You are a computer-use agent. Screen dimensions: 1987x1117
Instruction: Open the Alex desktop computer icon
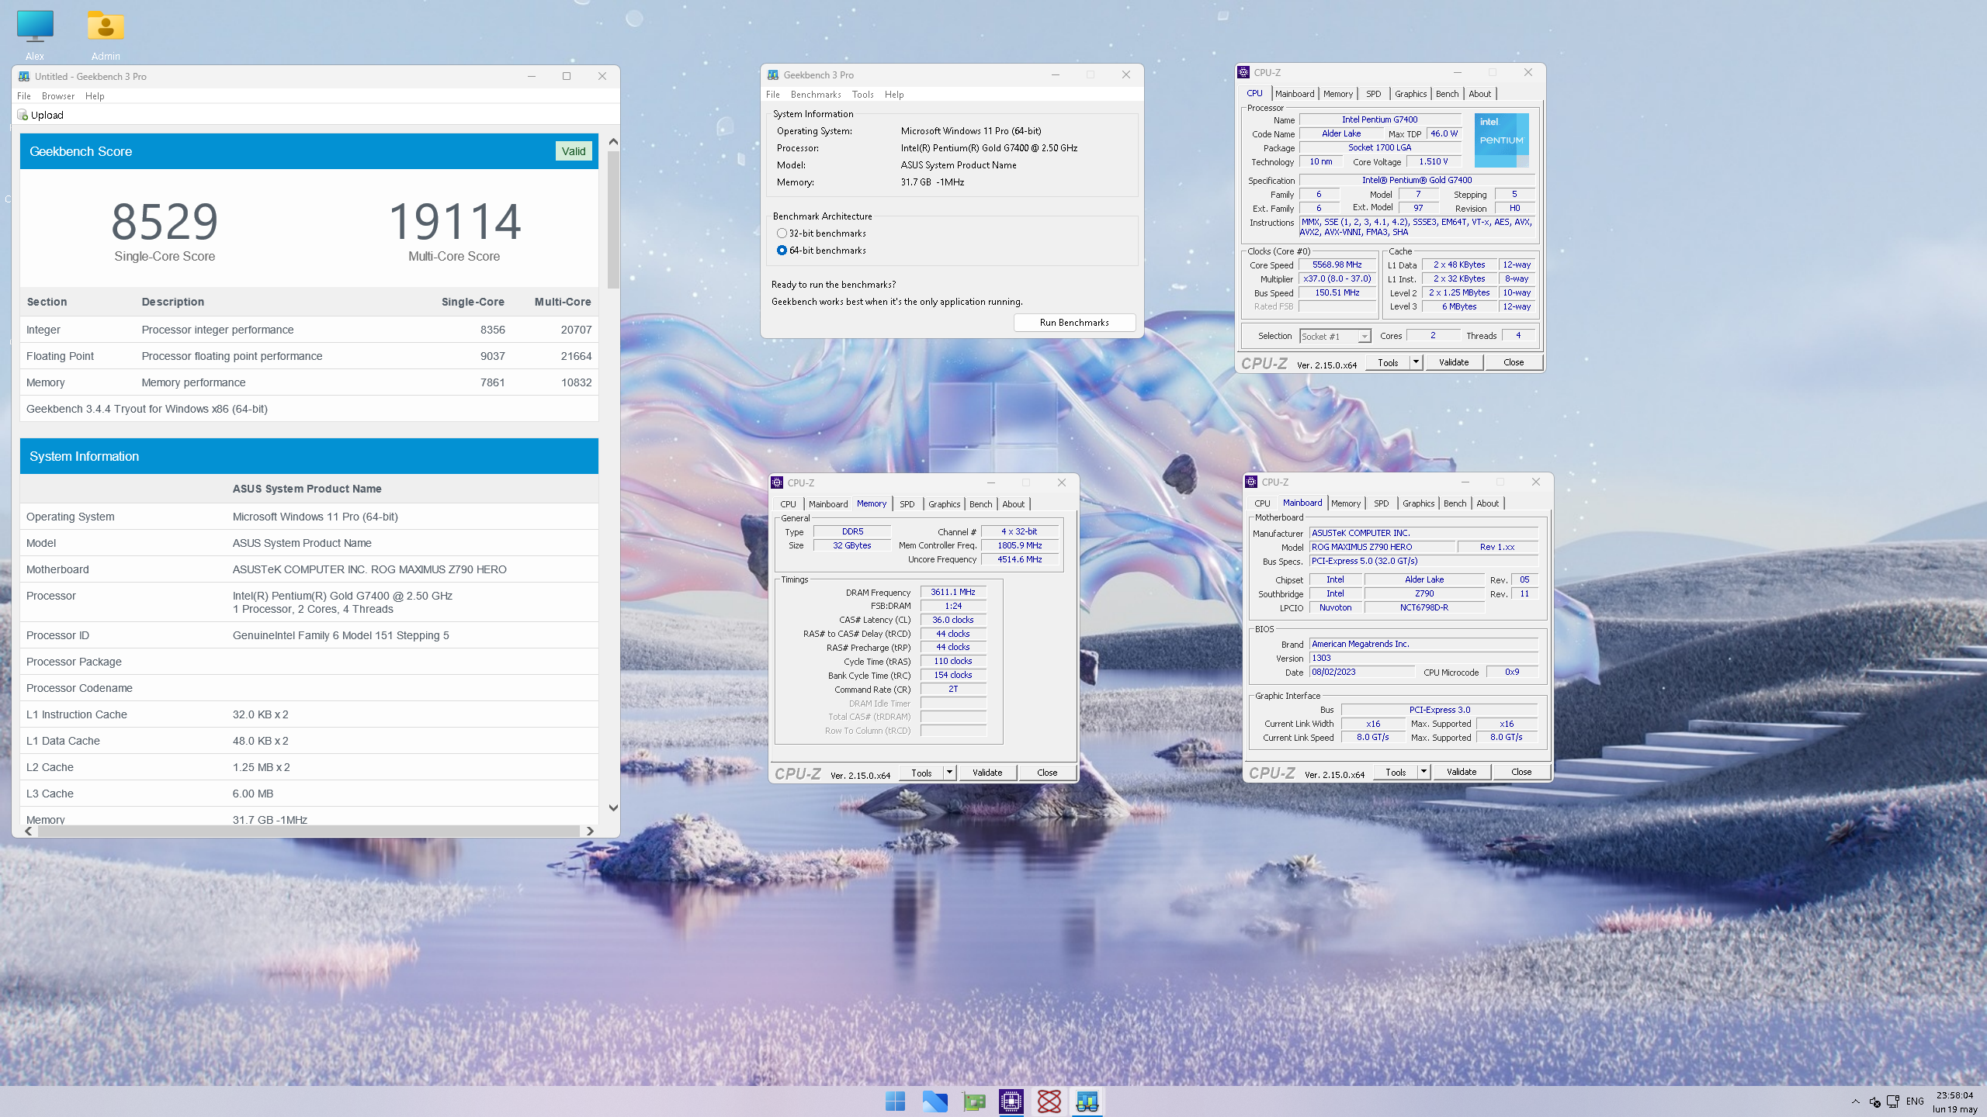tap(35, 26)
